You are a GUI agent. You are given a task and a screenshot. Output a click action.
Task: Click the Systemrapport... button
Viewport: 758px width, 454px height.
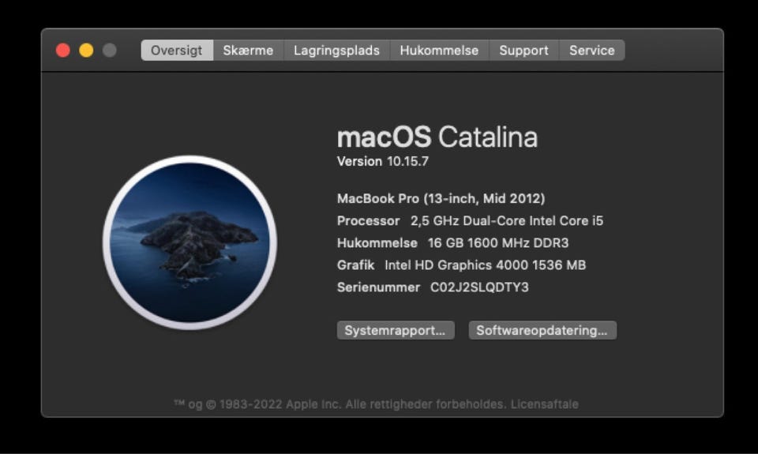coord(396,330)
